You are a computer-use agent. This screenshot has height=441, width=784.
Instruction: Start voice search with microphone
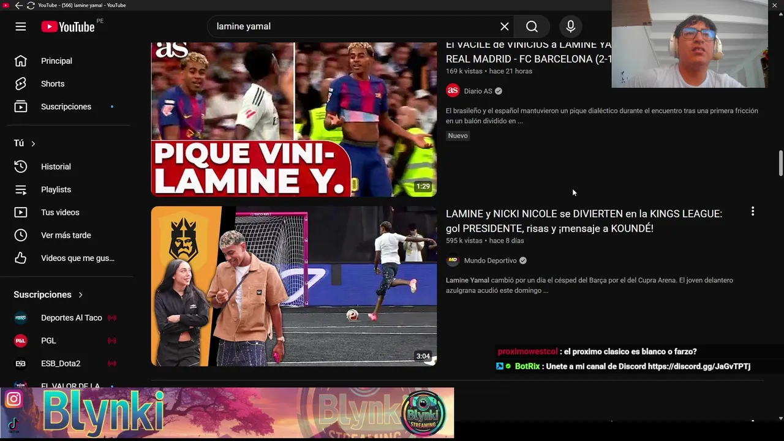click(570, 26)
